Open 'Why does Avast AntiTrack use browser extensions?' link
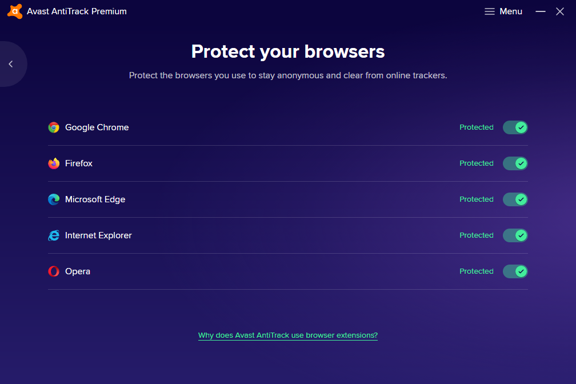This screenshot has height=384, width=576. click(288, 335)
